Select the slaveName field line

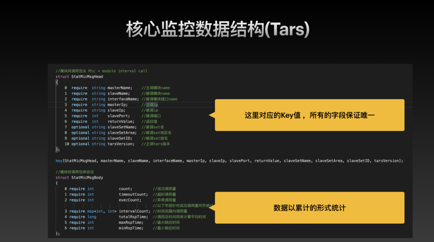point(117,93)
